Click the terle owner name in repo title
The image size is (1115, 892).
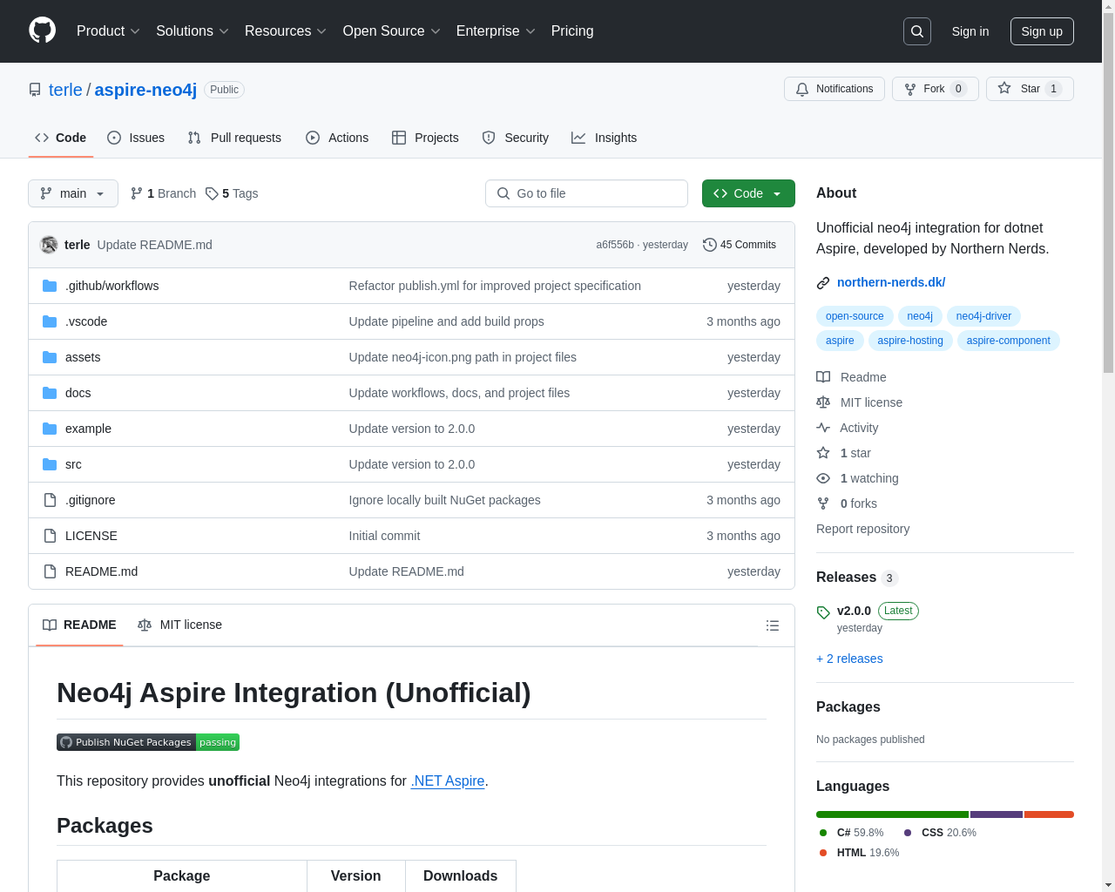click(65, 90)
